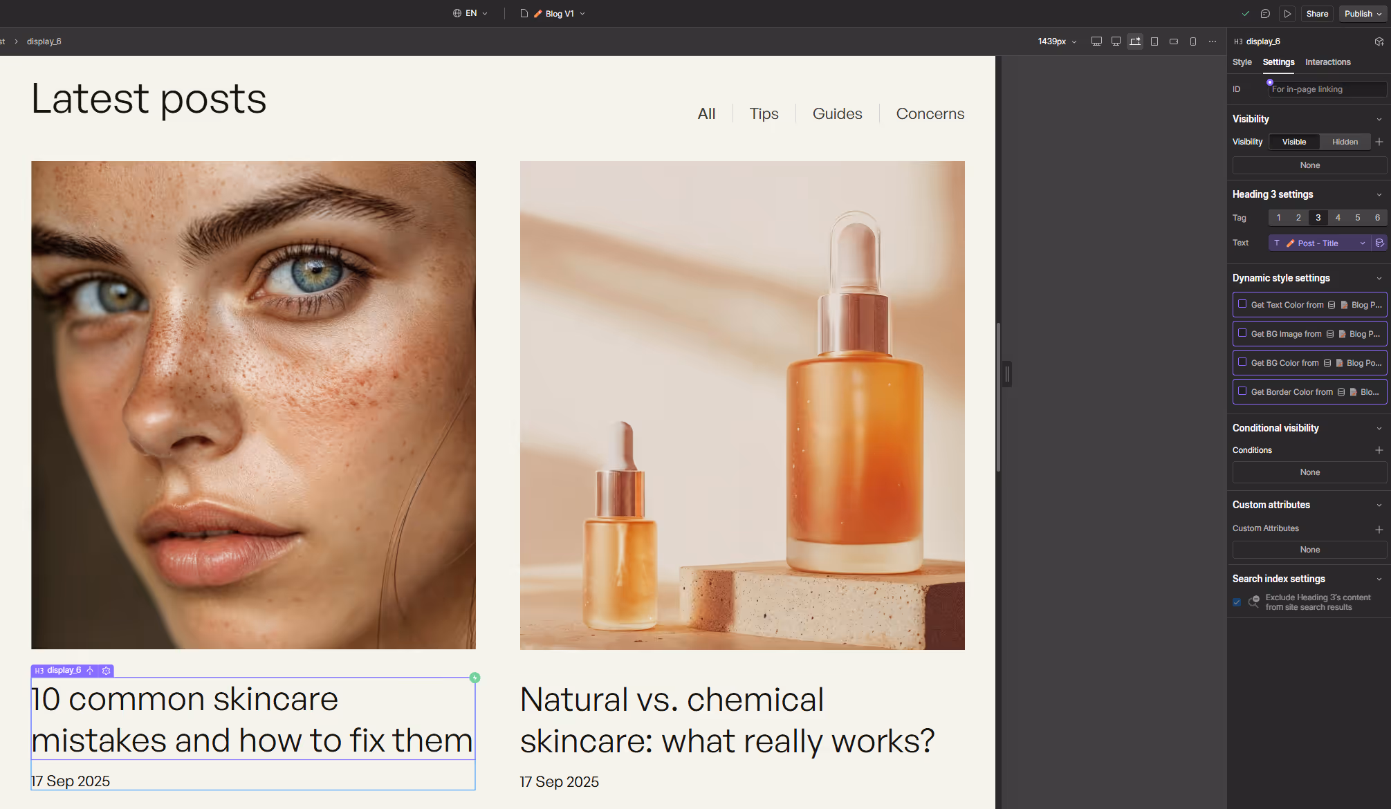Check the Get Text Color from Blog Post option

click(1242, 304)
